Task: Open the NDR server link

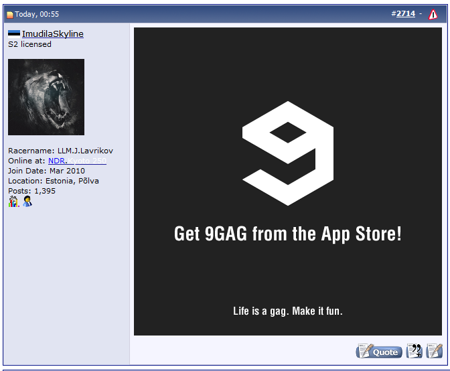Action: 56,161
